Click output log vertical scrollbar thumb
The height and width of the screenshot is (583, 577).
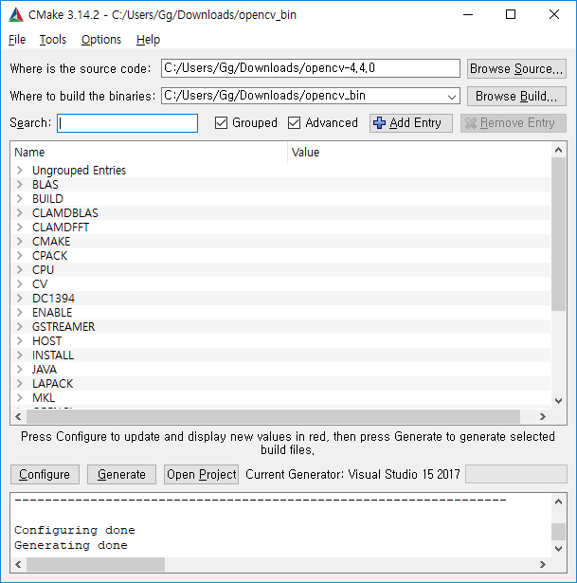(558, 532)
